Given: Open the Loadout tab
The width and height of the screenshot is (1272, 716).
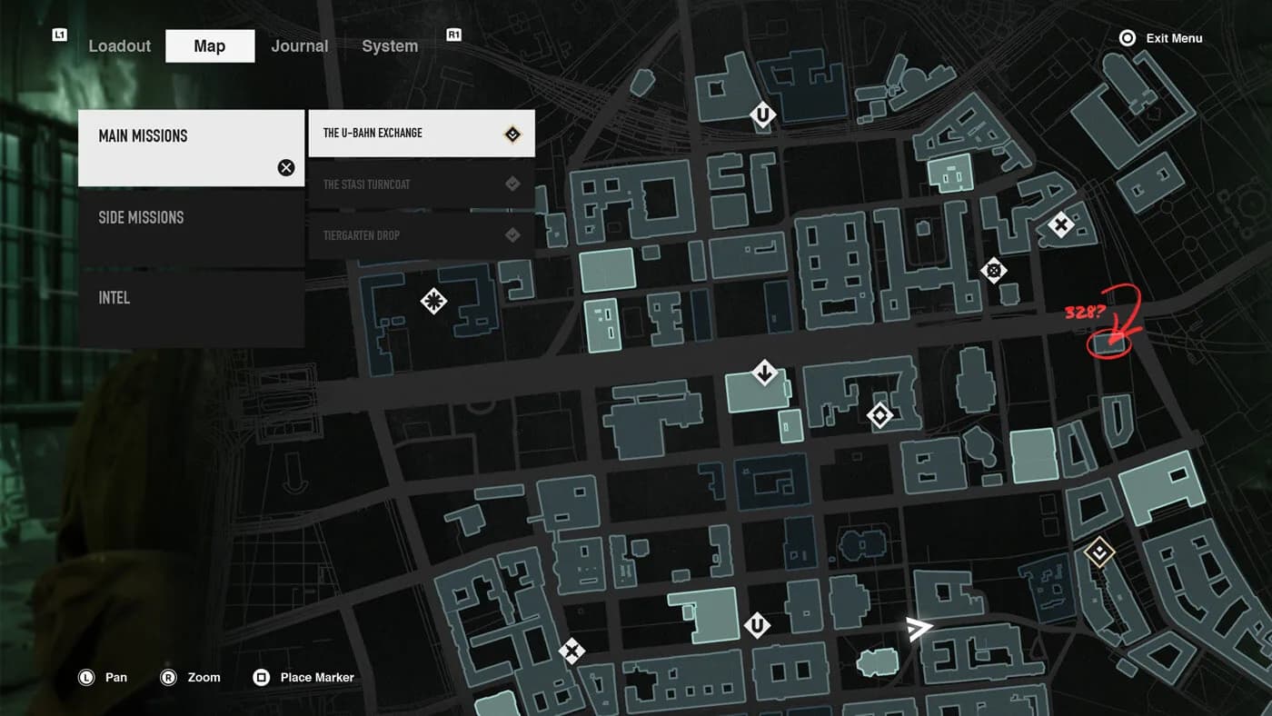Looking at the screenshot, I should (x=119, y=46).
